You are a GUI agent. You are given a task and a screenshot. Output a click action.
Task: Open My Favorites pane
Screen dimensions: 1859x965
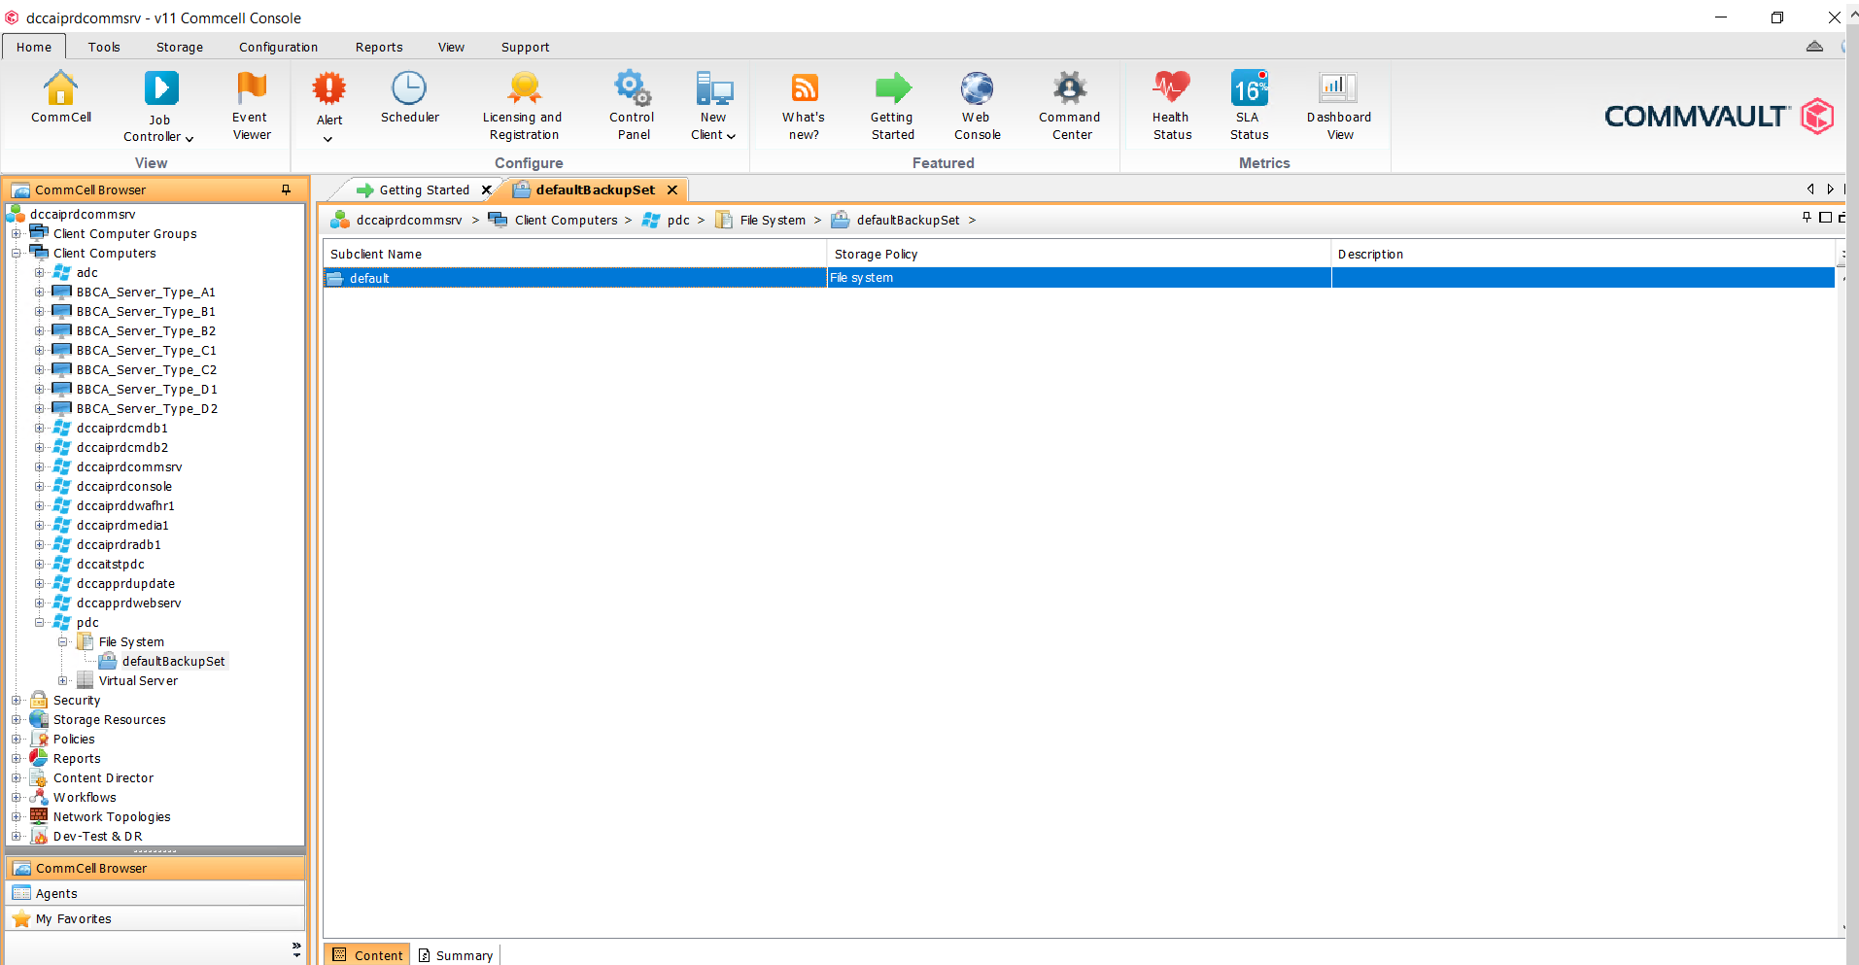pos(155,918)
